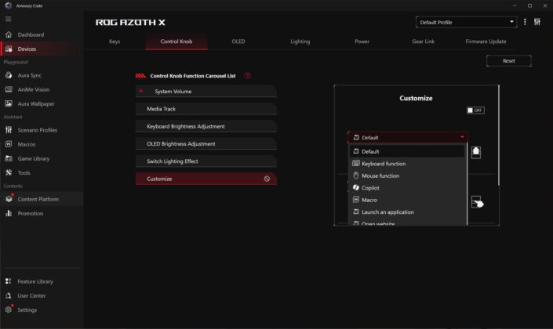Click the Aura Sync icon
Screen dimensions: 553x329
click(x=9, y=75)
